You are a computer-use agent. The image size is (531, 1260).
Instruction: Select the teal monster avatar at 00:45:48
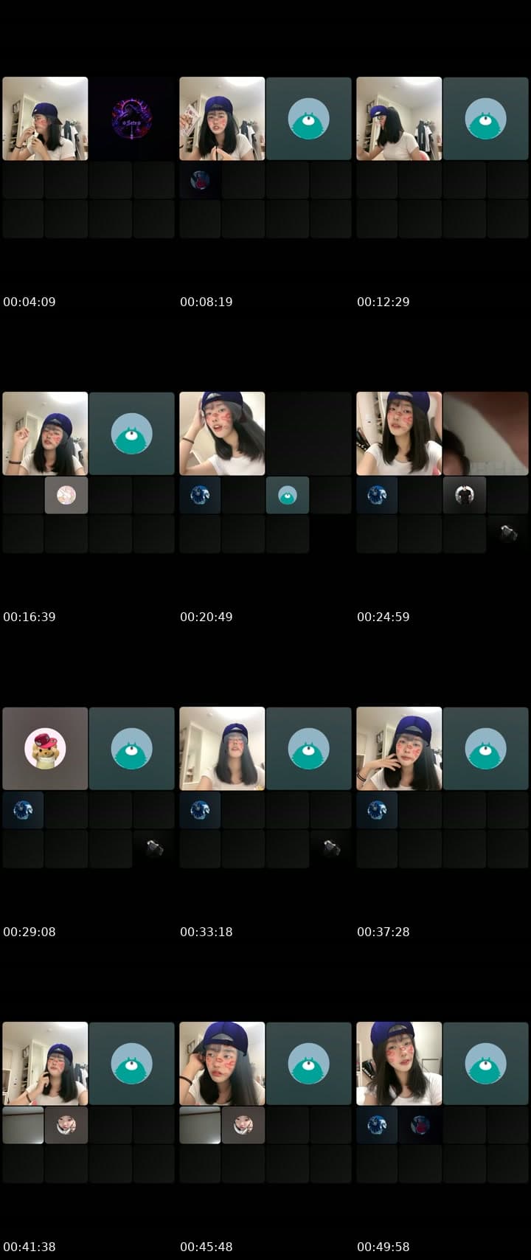coord(309,1064)
